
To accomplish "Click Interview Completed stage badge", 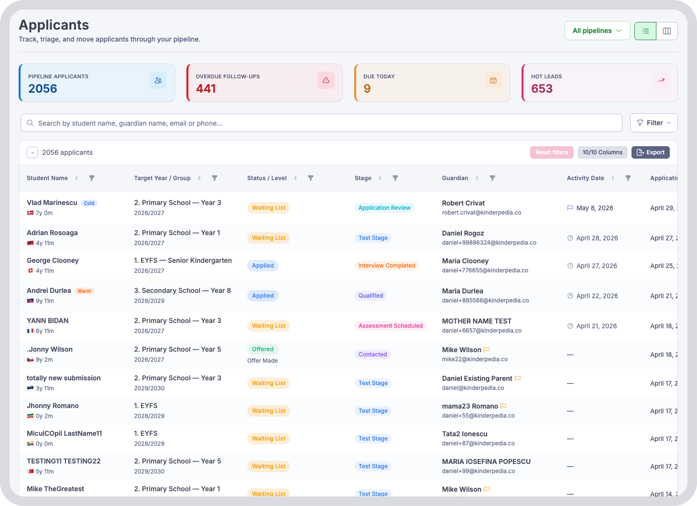I will click(x=387, y=266).
